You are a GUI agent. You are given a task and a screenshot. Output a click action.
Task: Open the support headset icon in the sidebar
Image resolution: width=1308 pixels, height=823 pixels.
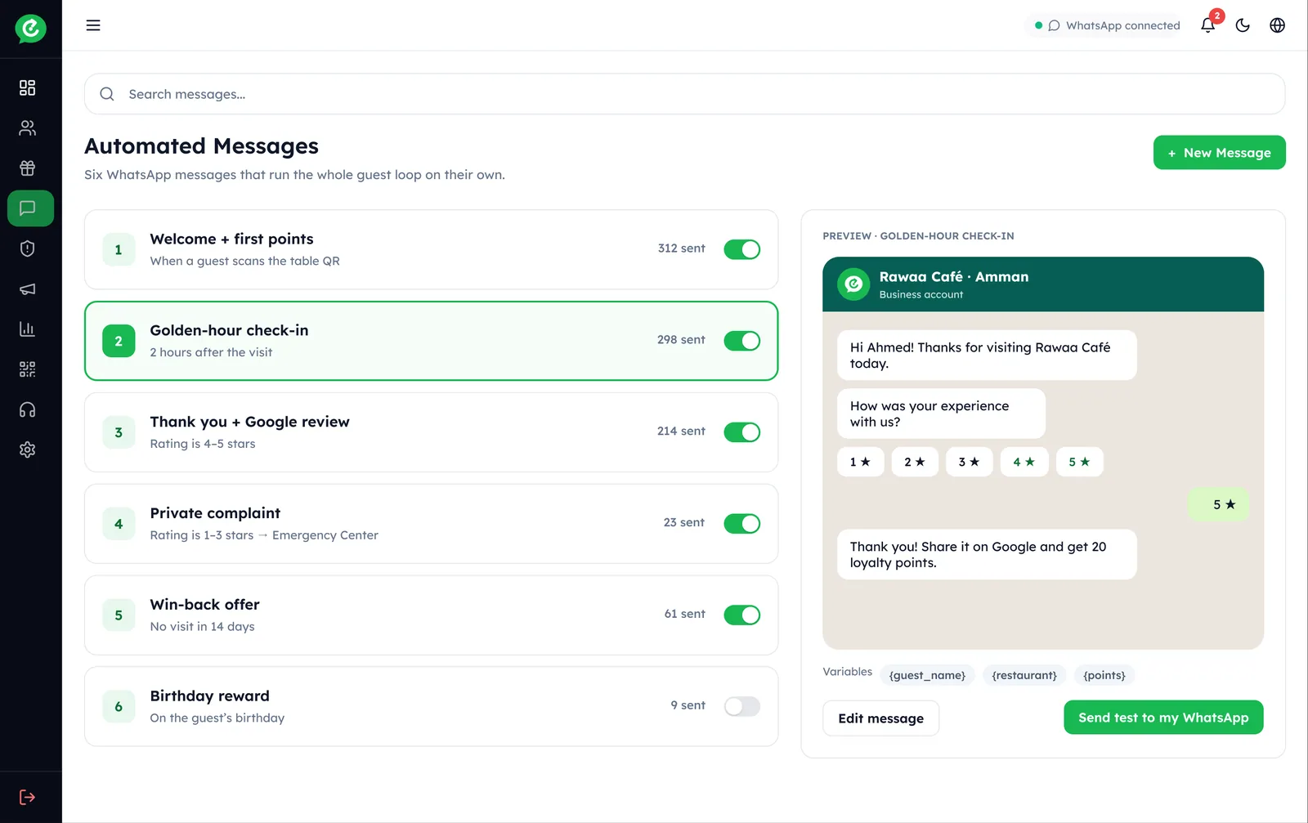[28, 409]
